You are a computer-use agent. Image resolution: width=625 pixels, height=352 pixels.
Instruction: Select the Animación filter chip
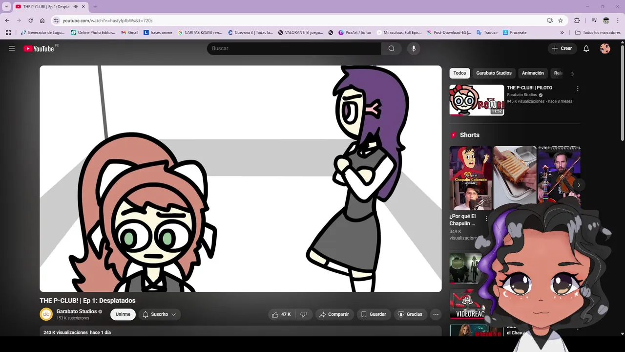click(x=533, y=73)
